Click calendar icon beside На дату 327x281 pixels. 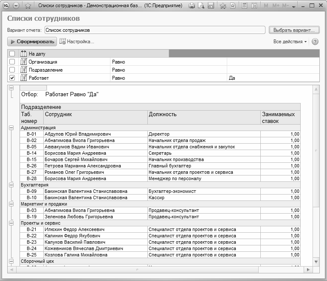pos(23,54)
